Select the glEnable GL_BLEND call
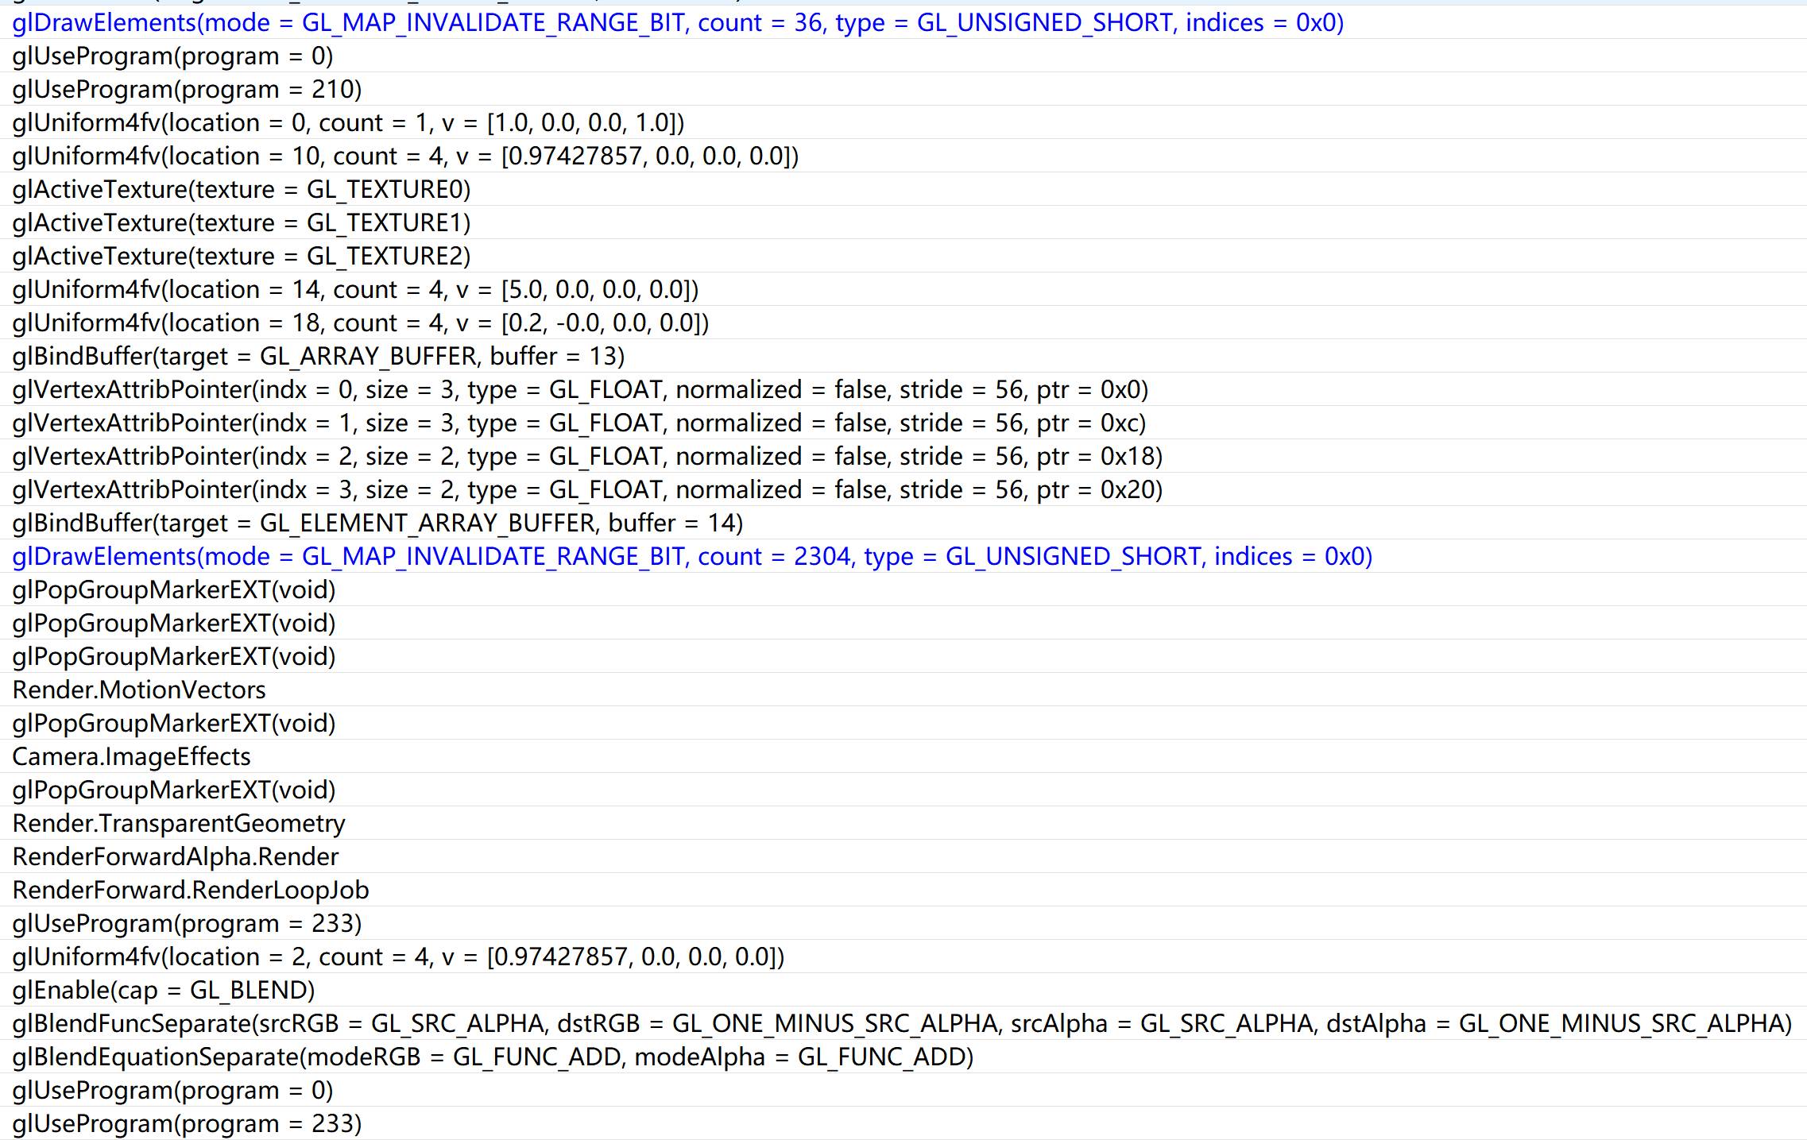1807x1140 pixels. [164, 991]
